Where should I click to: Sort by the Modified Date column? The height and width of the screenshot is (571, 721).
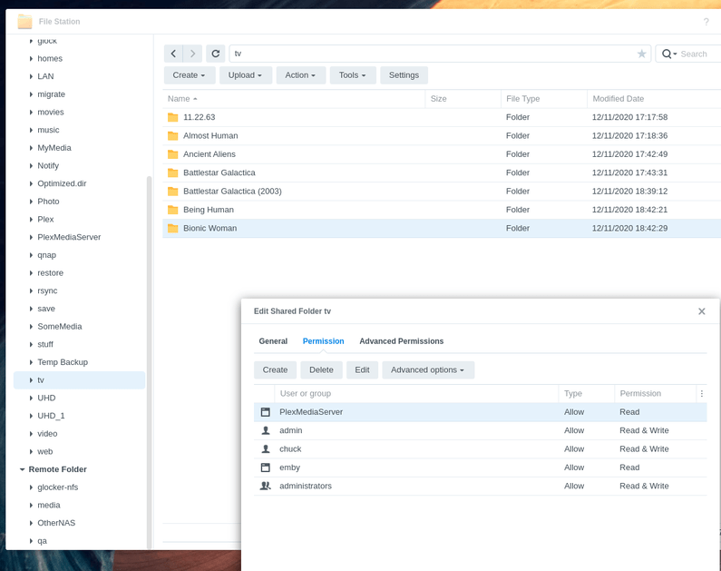click(x=654, y=99)
